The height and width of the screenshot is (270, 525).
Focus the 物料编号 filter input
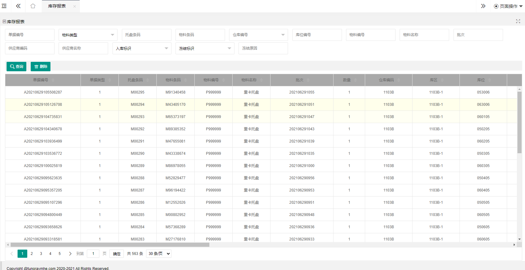(371, 35)
